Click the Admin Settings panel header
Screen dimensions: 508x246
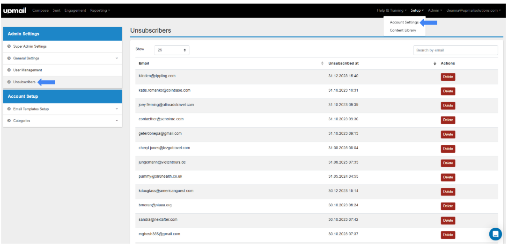point(63,34)
